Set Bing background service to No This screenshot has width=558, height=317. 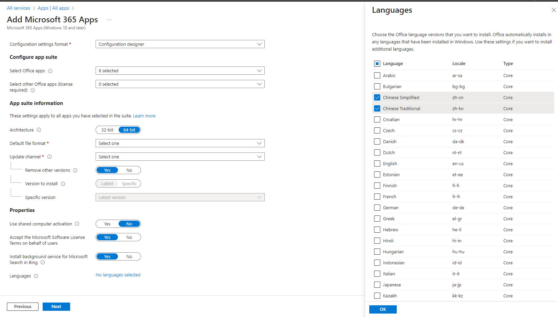coord(129,256)
